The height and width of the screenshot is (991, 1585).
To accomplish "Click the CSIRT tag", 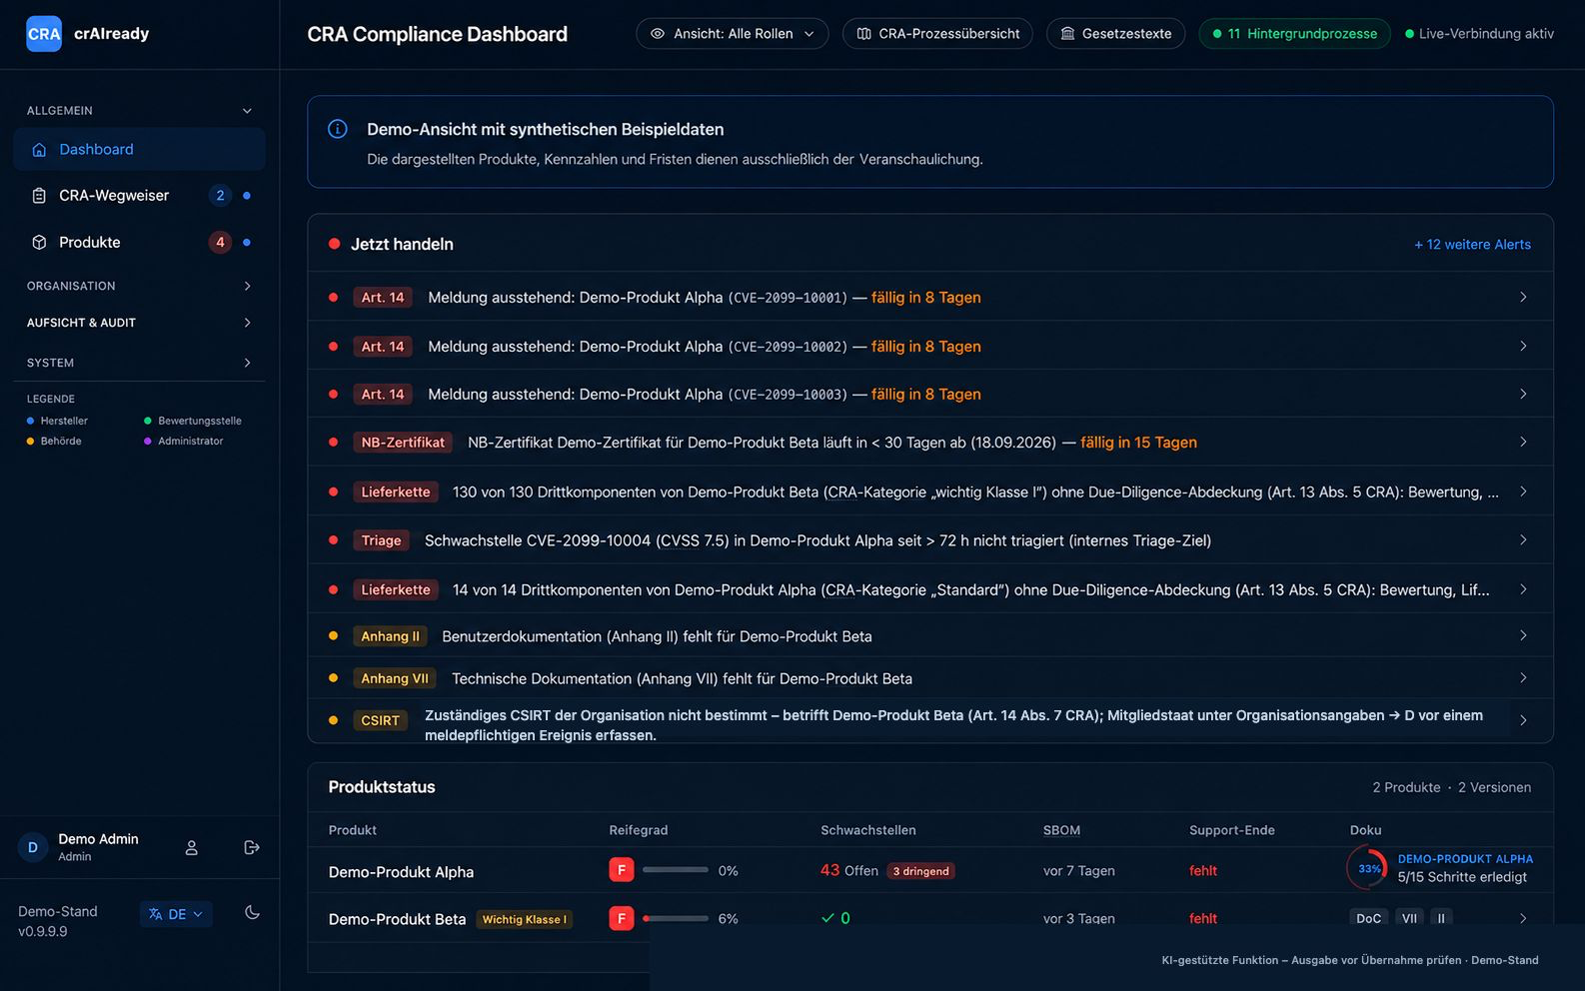I will (380, 720).
